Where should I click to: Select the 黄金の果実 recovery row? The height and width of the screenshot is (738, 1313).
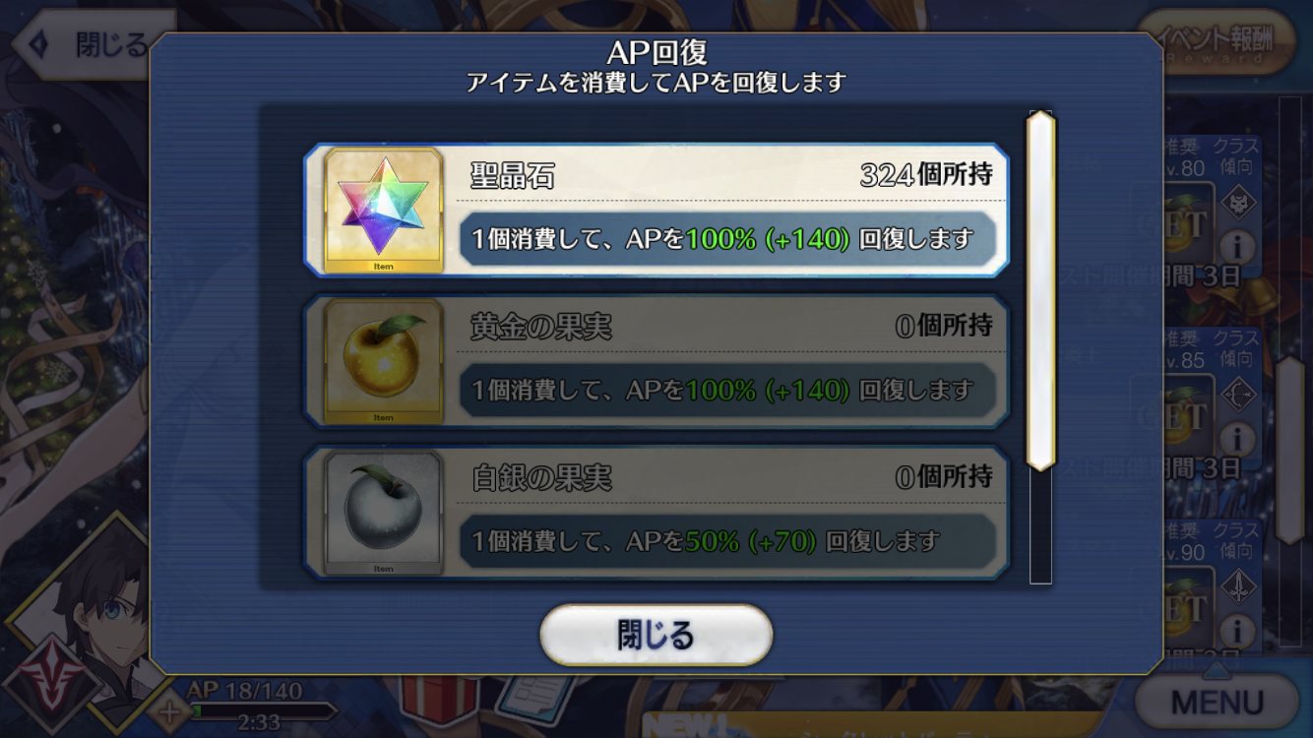click(x=656, y=362)
